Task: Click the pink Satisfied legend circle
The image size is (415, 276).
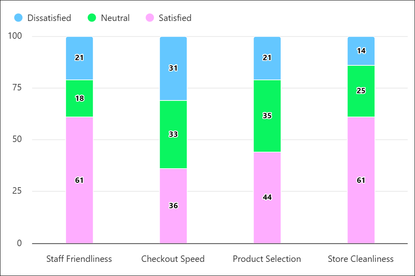Action: coord(150,18)
